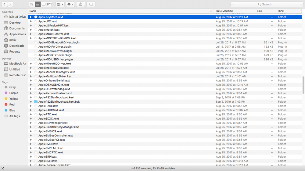305x171 pixels.
Task: Go back with the back arrow
Action: [4, 4]
